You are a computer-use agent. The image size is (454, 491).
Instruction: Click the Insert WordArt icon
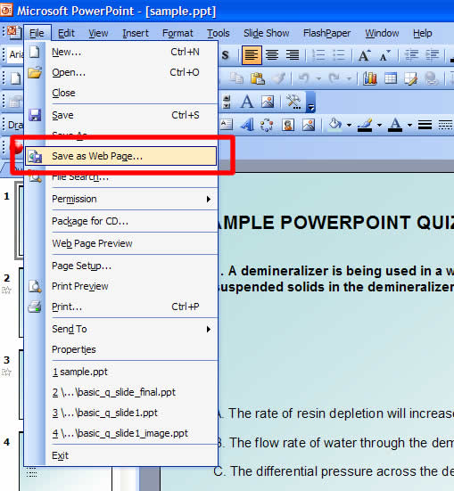(x=247, y=125)
